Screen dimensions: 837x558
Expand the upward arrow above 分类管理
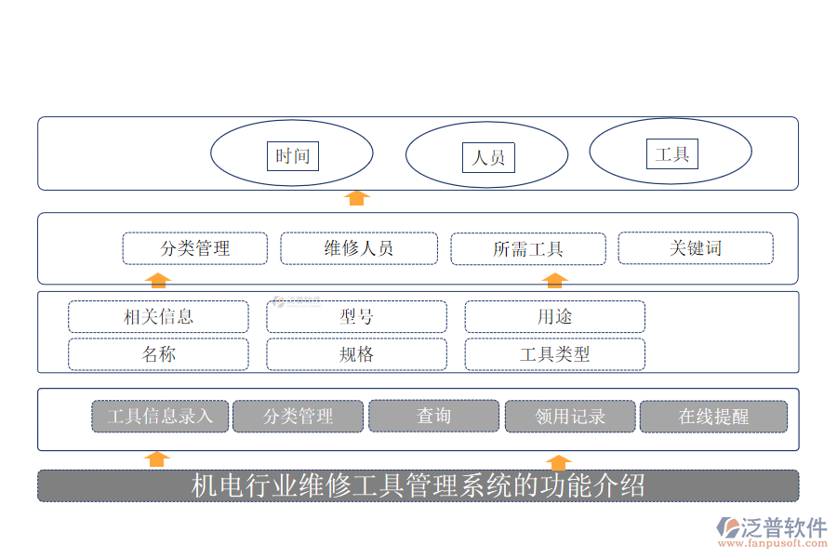click(x=158, y=279)
